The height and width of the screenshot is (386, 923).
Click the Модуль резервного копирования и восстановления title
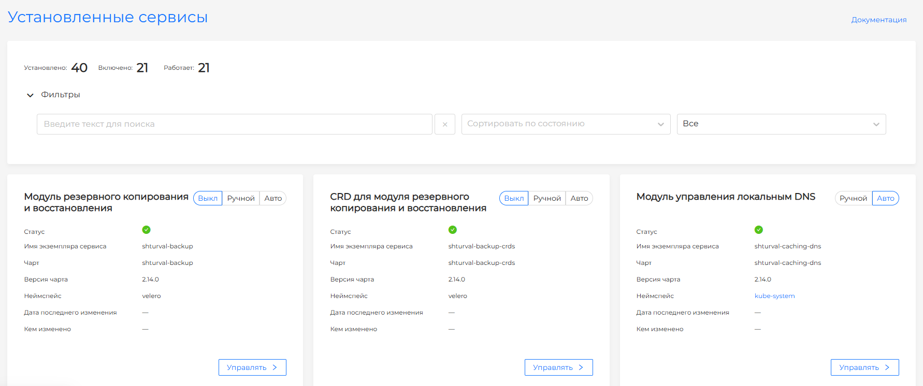tap(106, 202)
